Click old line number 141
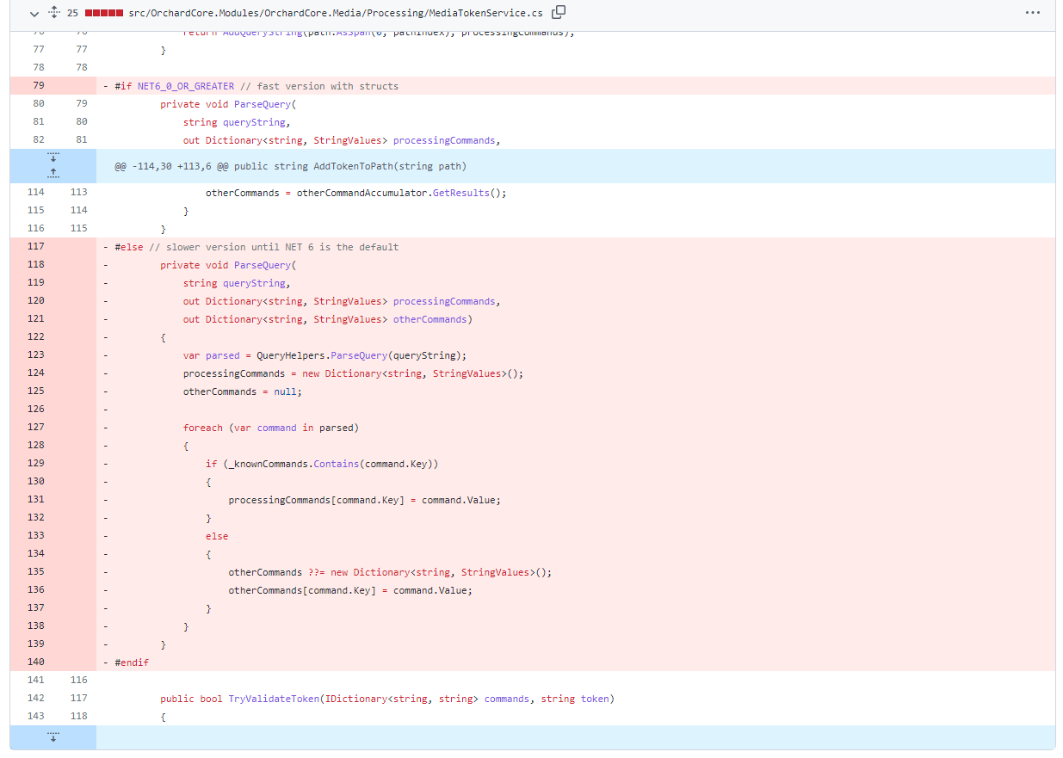 (x=36, y=681)
